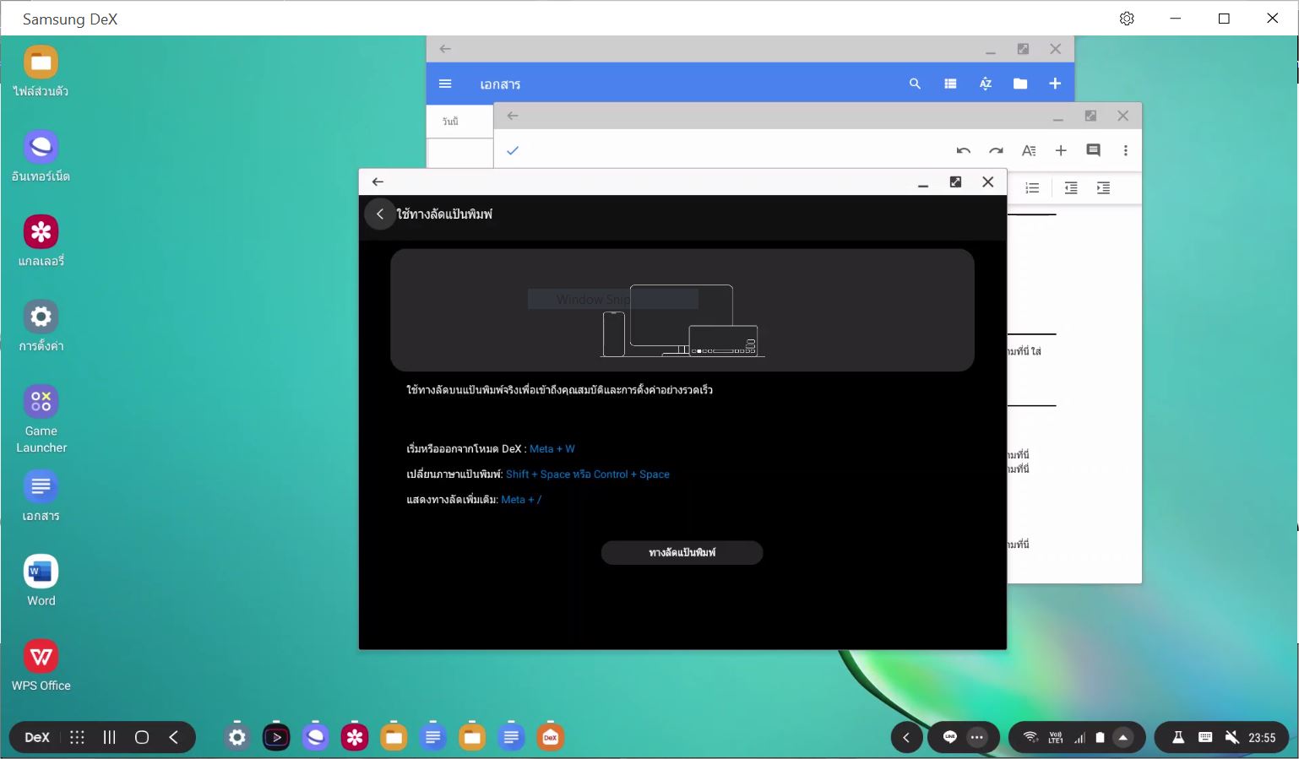Undo the last edit in document editor
This screenshot has height=759, width=1299.
click(964, 150)
